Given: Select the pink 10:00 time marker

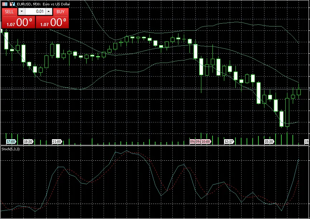Looking at the screenshot, I should 206,142.
